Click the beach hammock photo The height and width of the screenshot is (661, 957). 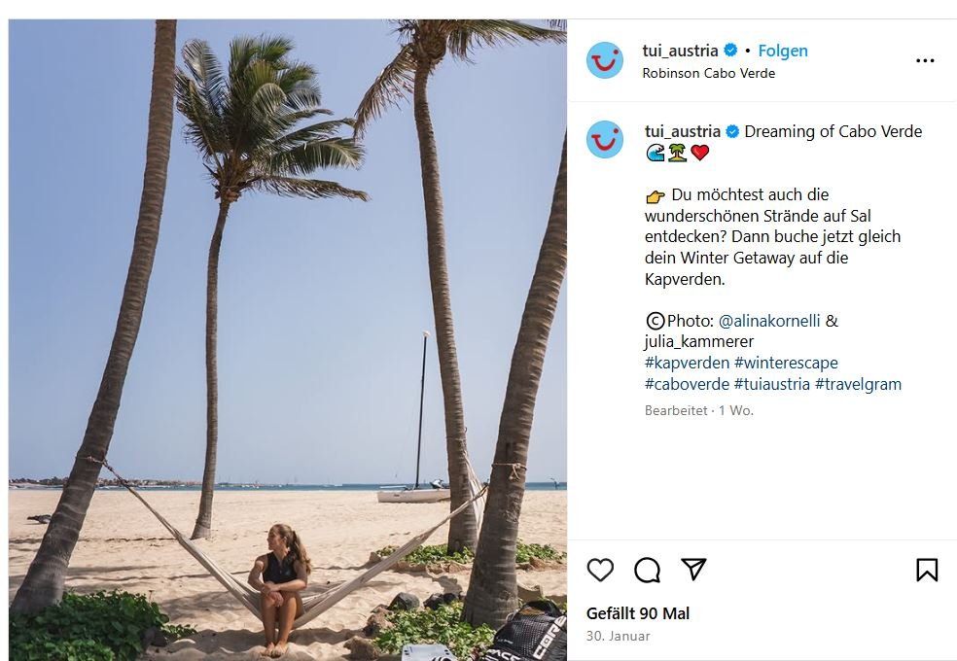coord(288,340)
